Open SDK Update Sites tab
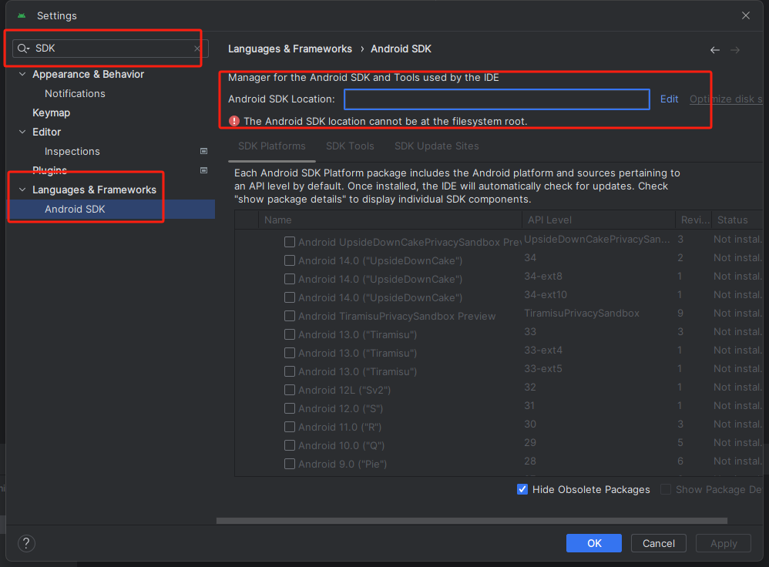The image size is (769, 567). (436, 146)
